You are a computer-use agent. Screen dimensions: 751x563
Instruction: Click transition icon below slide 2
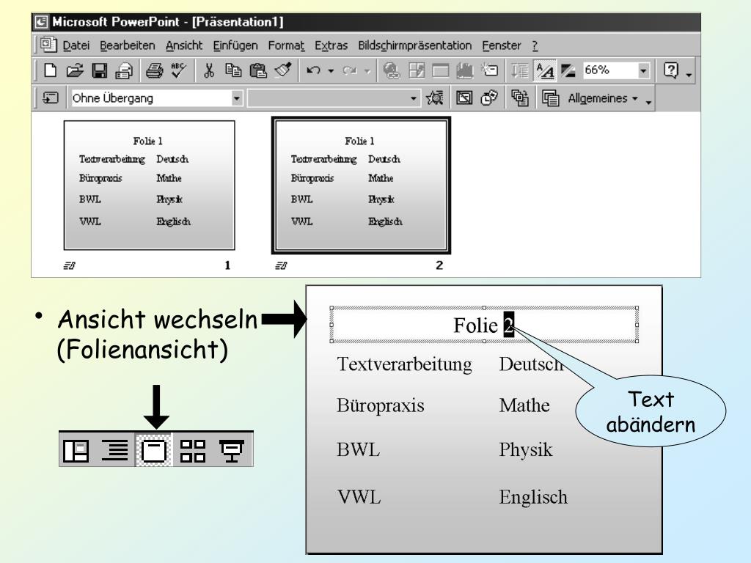tap(281, 265)
